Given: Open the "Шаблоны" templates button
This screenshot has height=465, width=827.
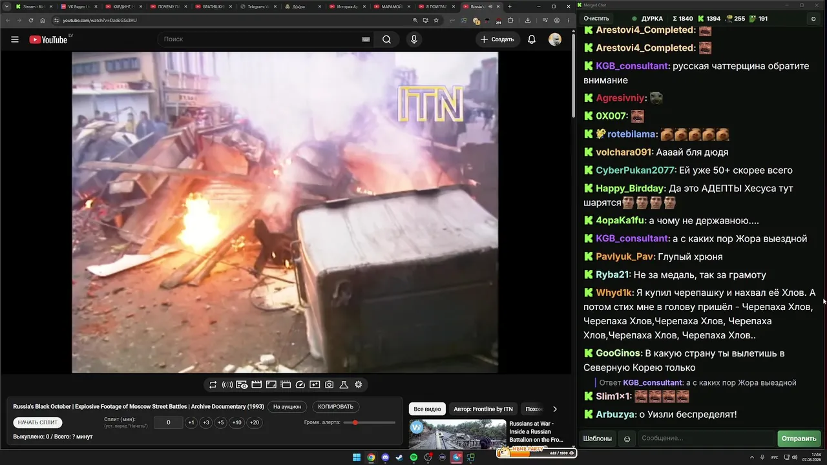Looking at the screenshot, I should 598,439.
